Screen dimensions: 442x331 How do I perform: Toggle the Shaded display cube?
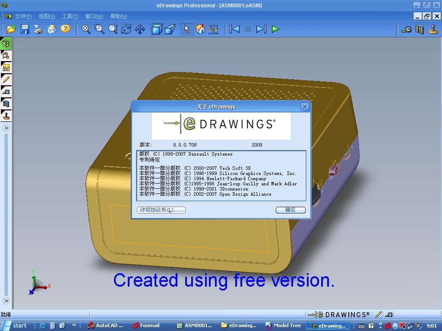[x=157, y=29]
